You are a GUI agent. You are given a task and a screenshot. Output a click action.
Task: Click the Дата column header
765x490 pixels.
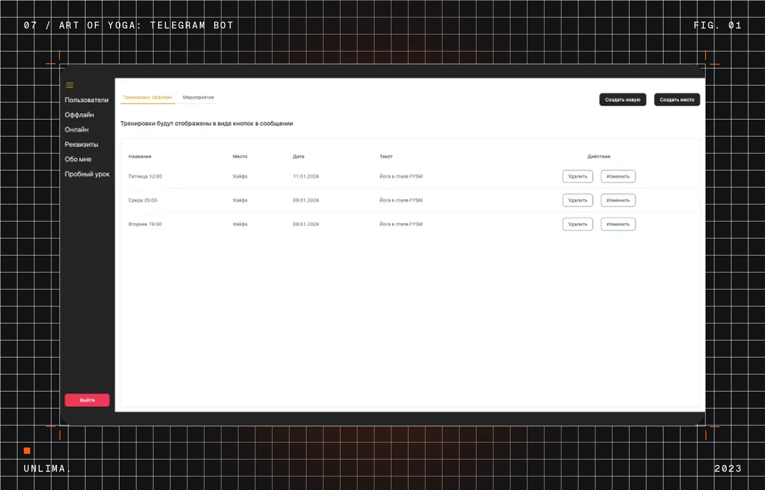(298, 156)
